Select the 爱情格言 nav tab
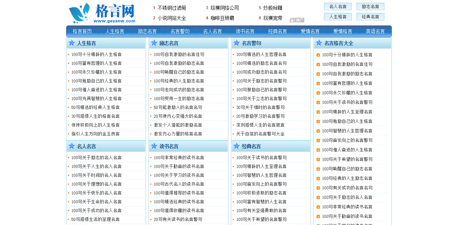Screen dimensions: 458x225 [x=343, y=31]
